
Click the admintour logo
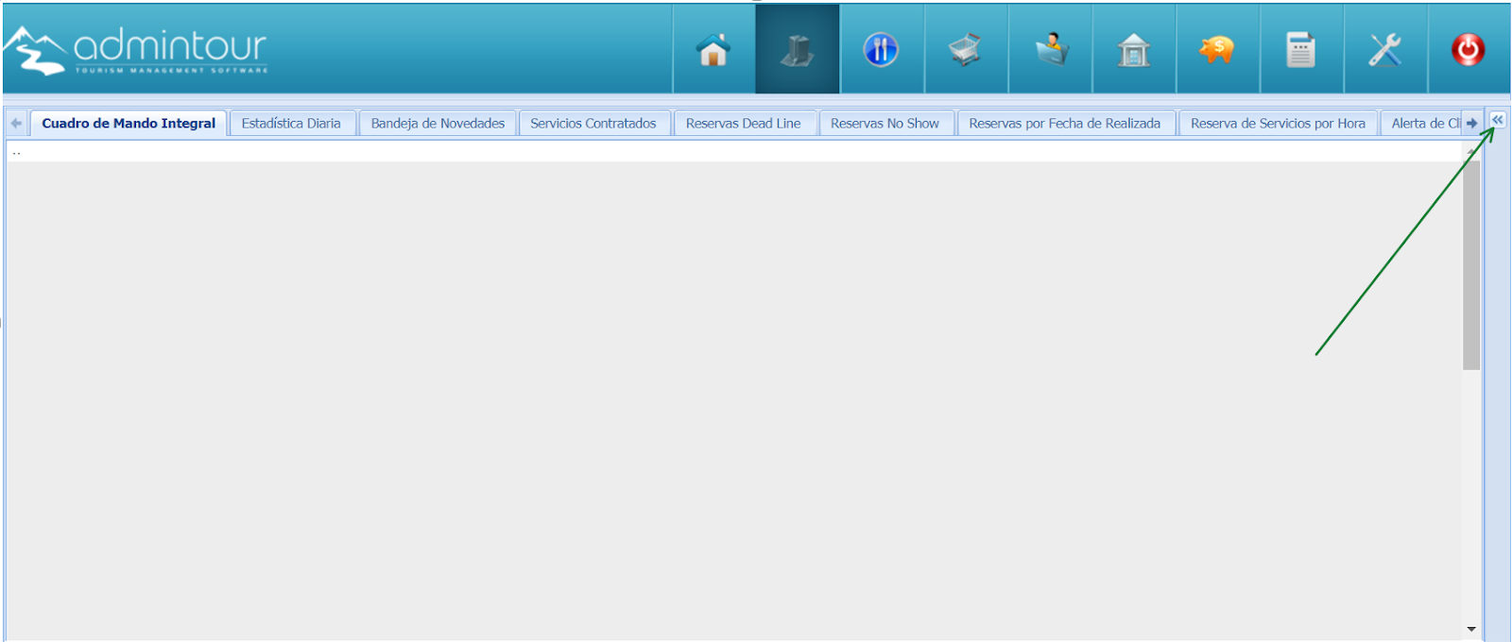tap(136, 49)
